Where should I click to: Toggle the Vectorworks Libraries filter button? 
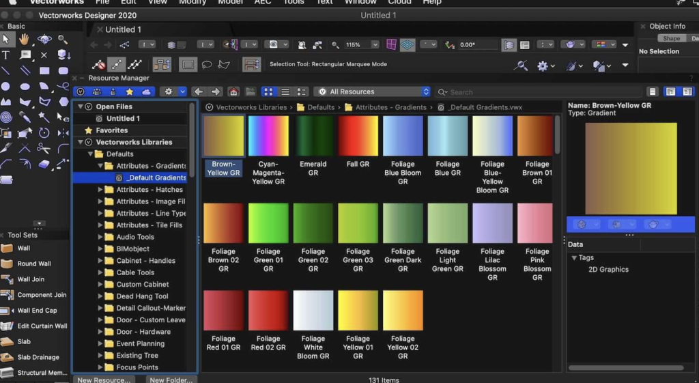[81, 91]
